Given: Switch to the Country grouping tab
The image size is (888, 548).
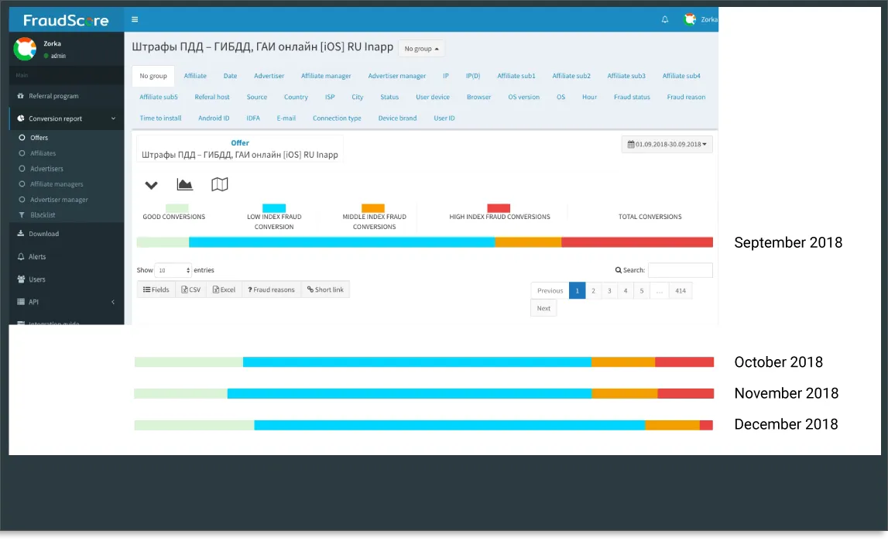Looking at the screenshot, I should pyautogui.click(x=296, y=98).
